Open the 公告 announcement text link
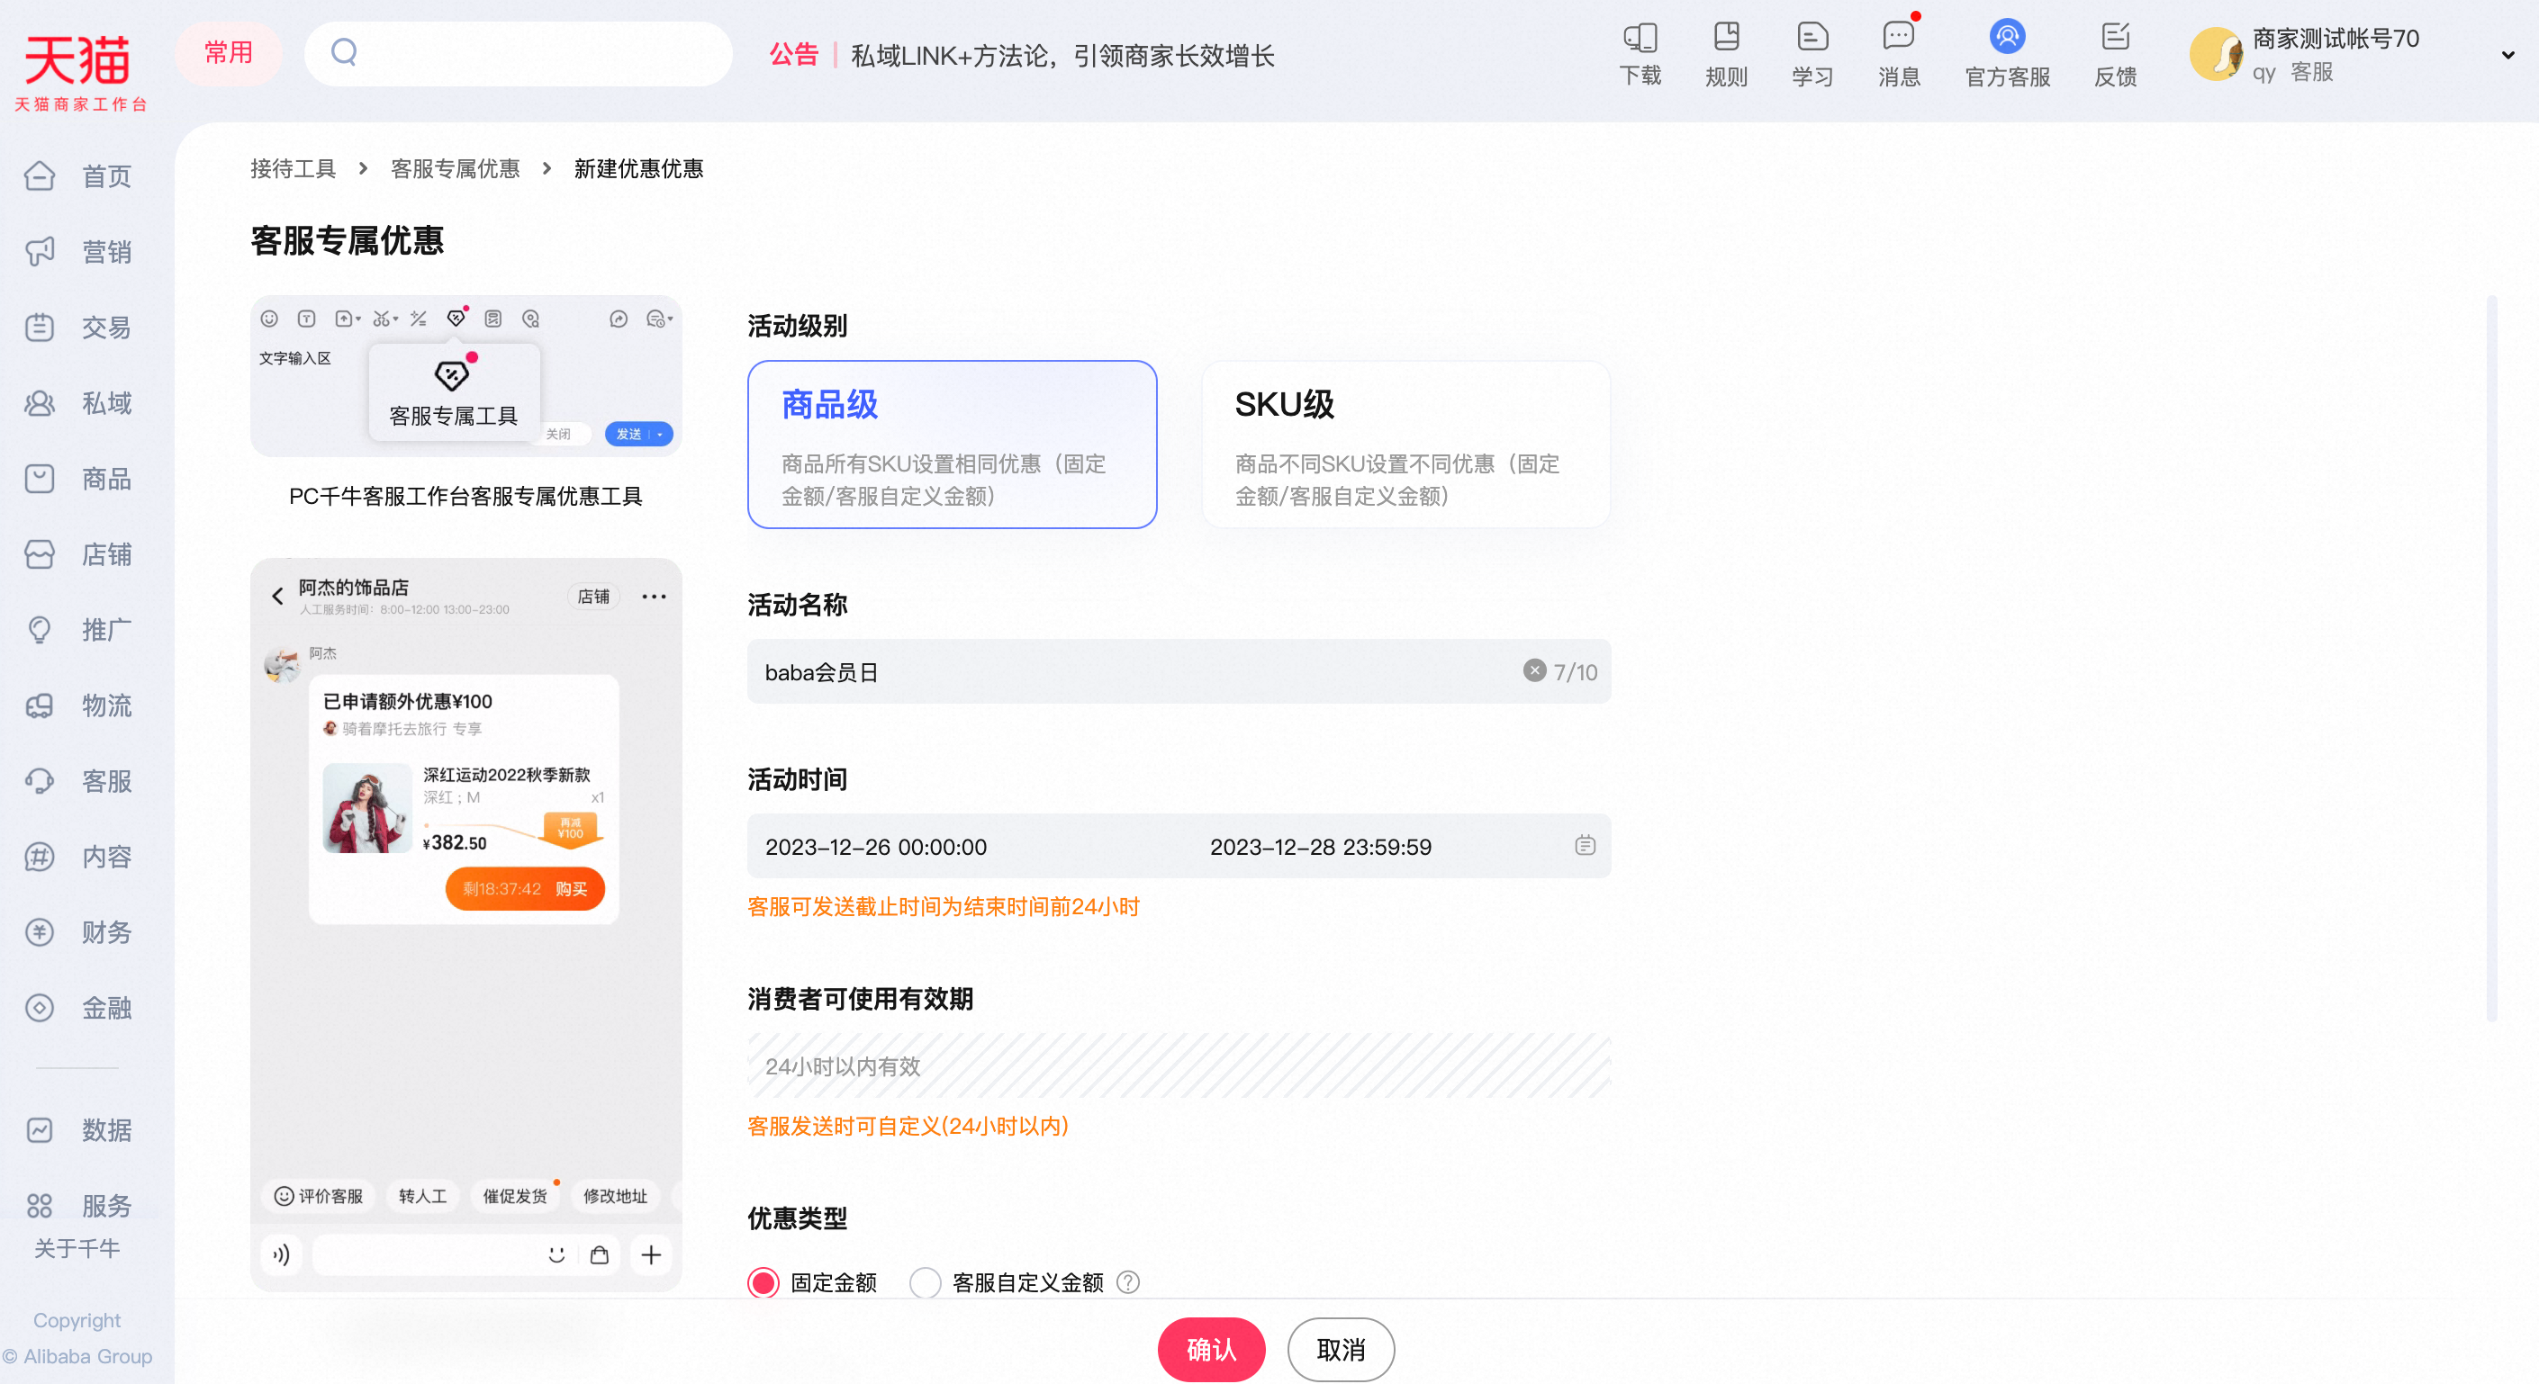The image size is (2539, 1384). pos(1062,55)
